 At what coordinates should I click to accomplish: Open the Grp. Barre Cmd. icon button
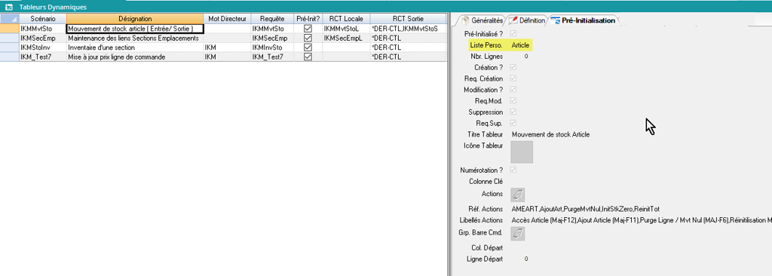click(517, 234)
